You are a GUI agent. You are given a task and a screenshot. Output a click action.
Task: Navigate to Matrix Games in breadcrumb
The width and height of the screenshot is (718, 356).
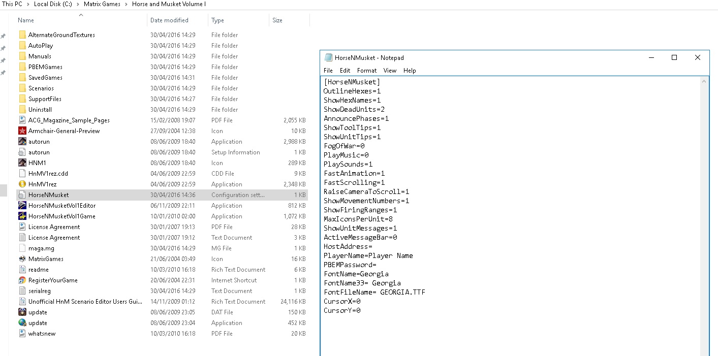[x=102, y=4]
